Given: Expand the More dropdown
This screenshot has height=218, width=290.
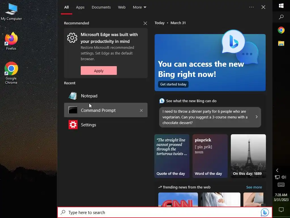Looking at the screenshot, I should 139,7.
